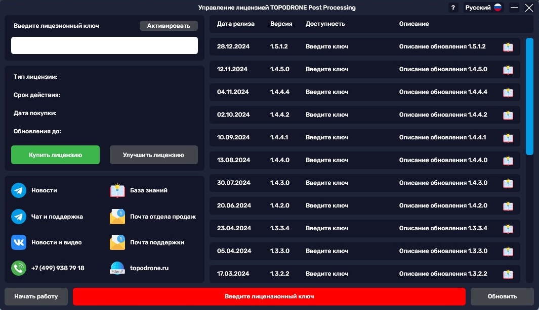Open release notes icon for version 1.4.3.0
Screen dimensions: 539x310
[x=508, y=183]
